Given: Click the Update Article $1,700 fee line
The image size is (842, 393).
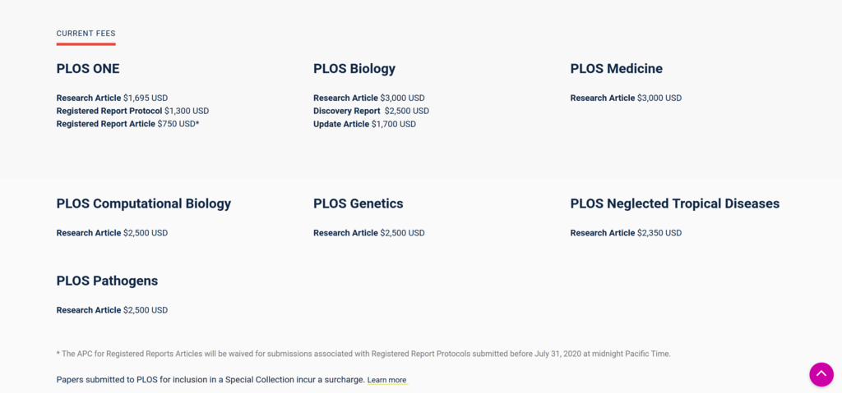Looking at the screenshot, I should pos(364,124).
